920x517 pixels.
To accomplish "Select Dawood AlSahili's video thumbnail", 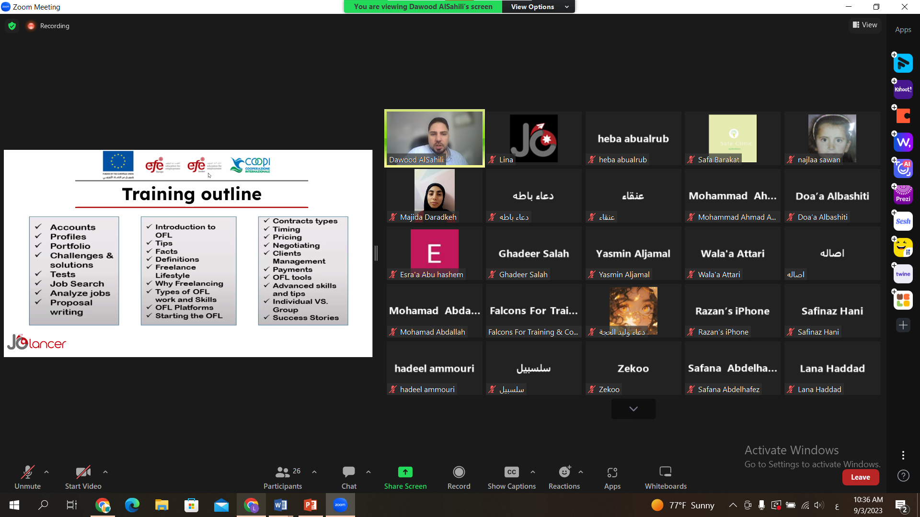I will pyautogui.click(x=434, y=138).
